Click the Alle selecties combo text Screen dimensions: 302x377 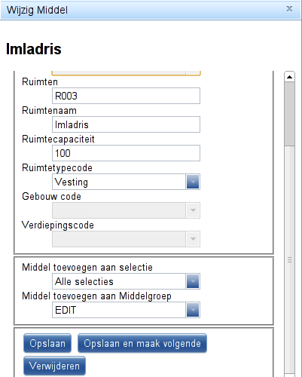[84, 281]
